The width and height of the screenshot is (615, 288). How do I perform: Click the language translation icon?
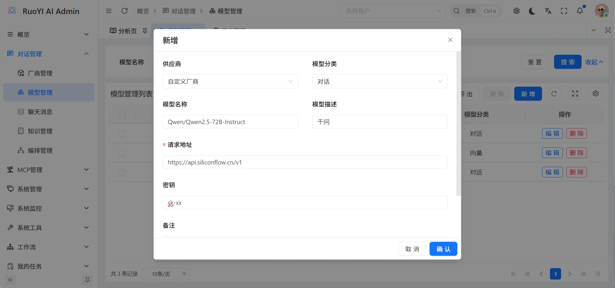coord(548,11)
